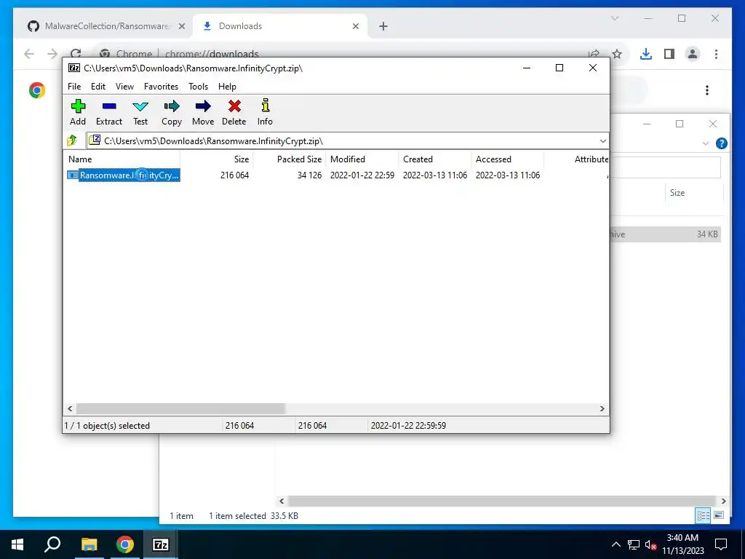Click the Size column header in Explorer
745x559 pixels.
tap(693, 192)
